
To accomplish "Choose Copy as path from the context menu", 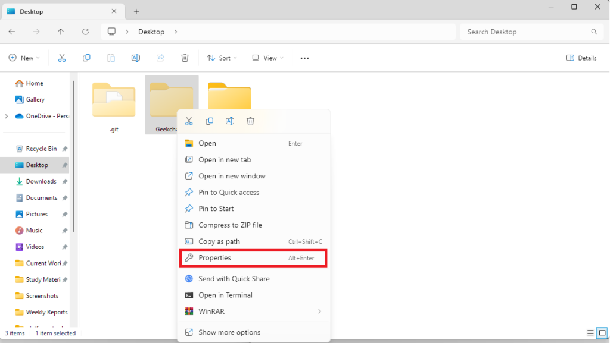I will coord(219,241).
